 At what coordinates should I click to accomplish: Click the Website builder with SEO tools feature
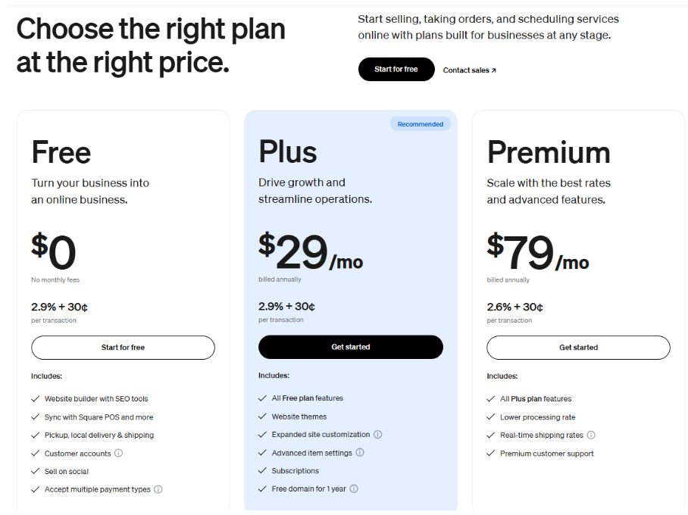click(x=96, y=399)
